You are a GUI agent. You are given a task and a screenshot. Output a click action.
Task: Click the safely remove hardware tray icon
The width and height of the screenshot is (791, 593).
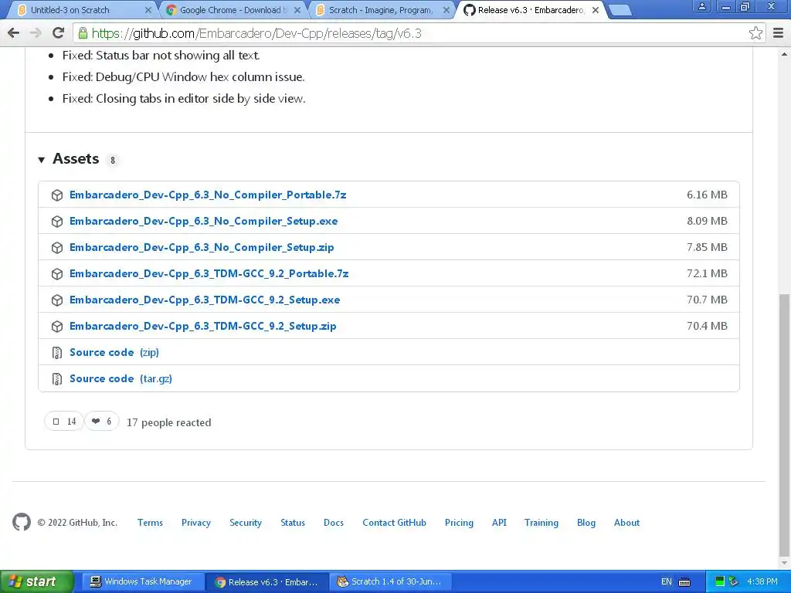point(734,582)
